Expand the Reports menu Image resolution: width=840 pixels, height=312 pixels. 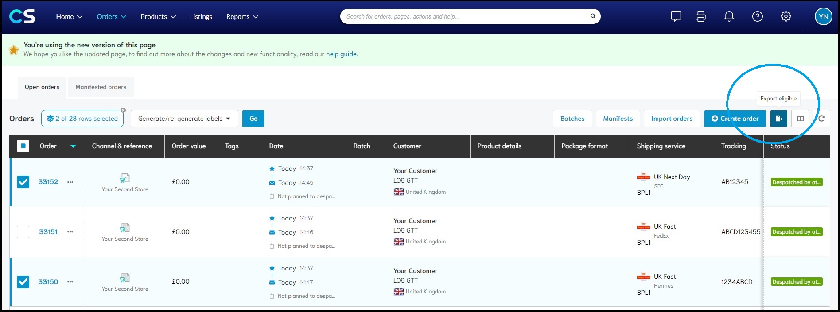242,17
